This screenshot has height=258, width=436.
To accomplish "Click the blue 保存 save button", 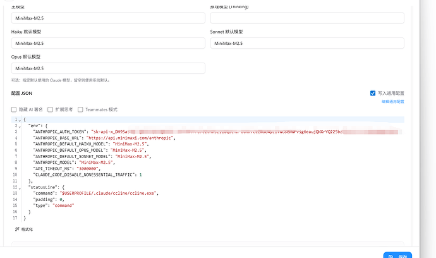I will click(x=397, y=255).
